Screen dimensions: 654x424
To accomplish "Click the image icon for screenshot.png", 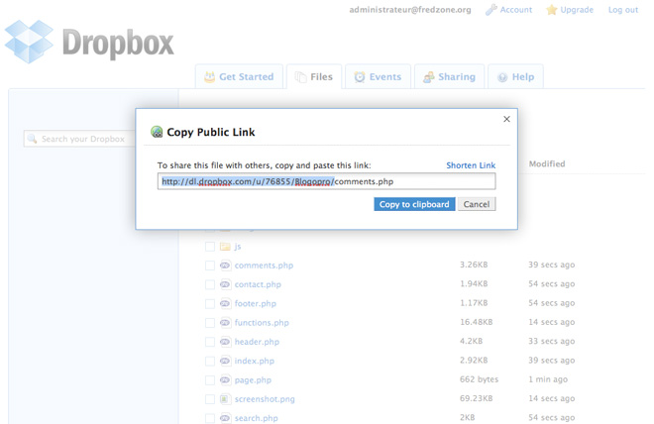I will 225,399.
